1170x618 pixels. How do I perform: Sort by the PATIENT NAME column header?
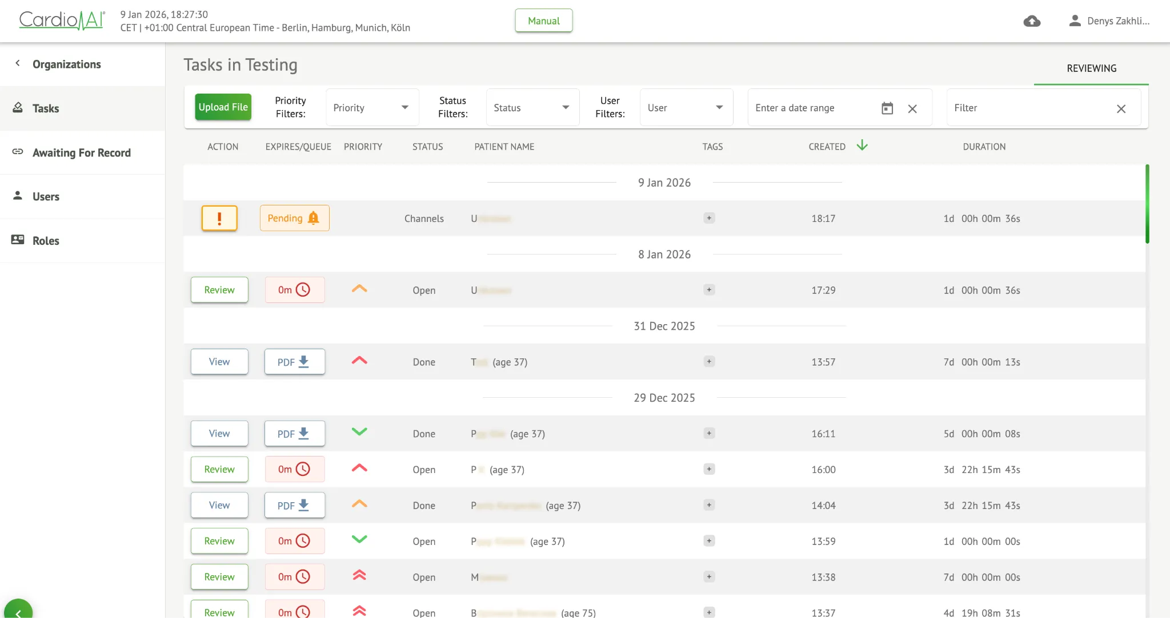click(504, 147)
